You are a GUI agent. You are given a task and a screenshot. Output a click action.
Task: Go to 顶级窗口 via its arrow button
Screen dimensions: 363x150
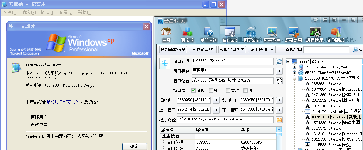pos(216,100)
